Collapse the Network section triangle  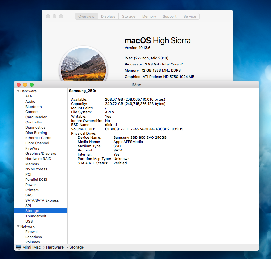tap(18, 226)
